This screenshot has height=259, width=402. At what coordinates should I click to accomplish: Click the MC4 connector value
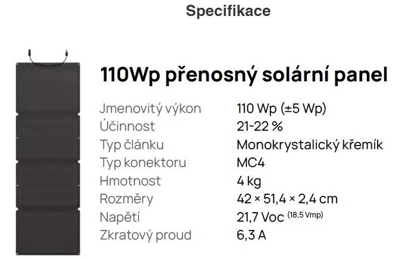point(249,163)
